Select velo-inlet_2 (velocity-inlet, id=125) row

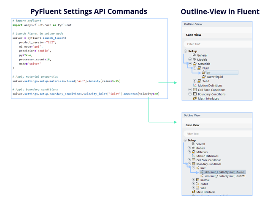click(x=225, y=176)
